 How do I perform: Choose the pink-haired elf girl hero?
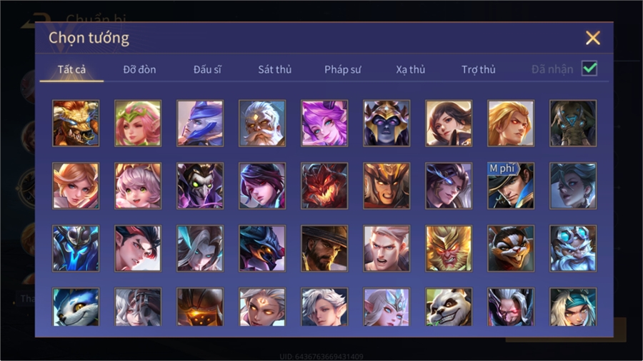pos(138,123)
